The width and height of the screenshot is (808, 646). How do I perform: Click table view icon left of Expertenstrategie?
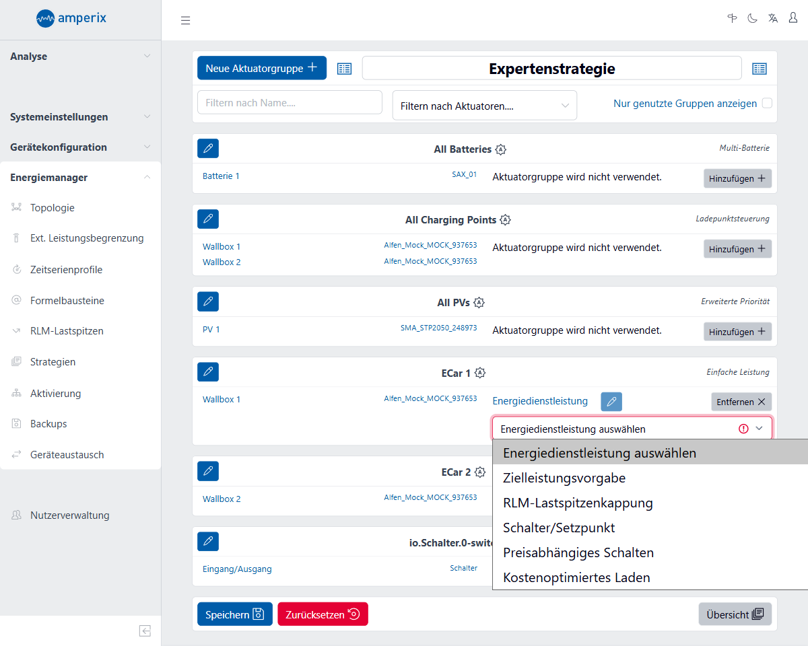click(x=344, y=69)
